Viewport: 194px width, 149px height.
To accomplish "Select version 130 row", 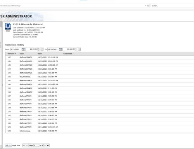I will pyautogui.click(x=100, y=123).
